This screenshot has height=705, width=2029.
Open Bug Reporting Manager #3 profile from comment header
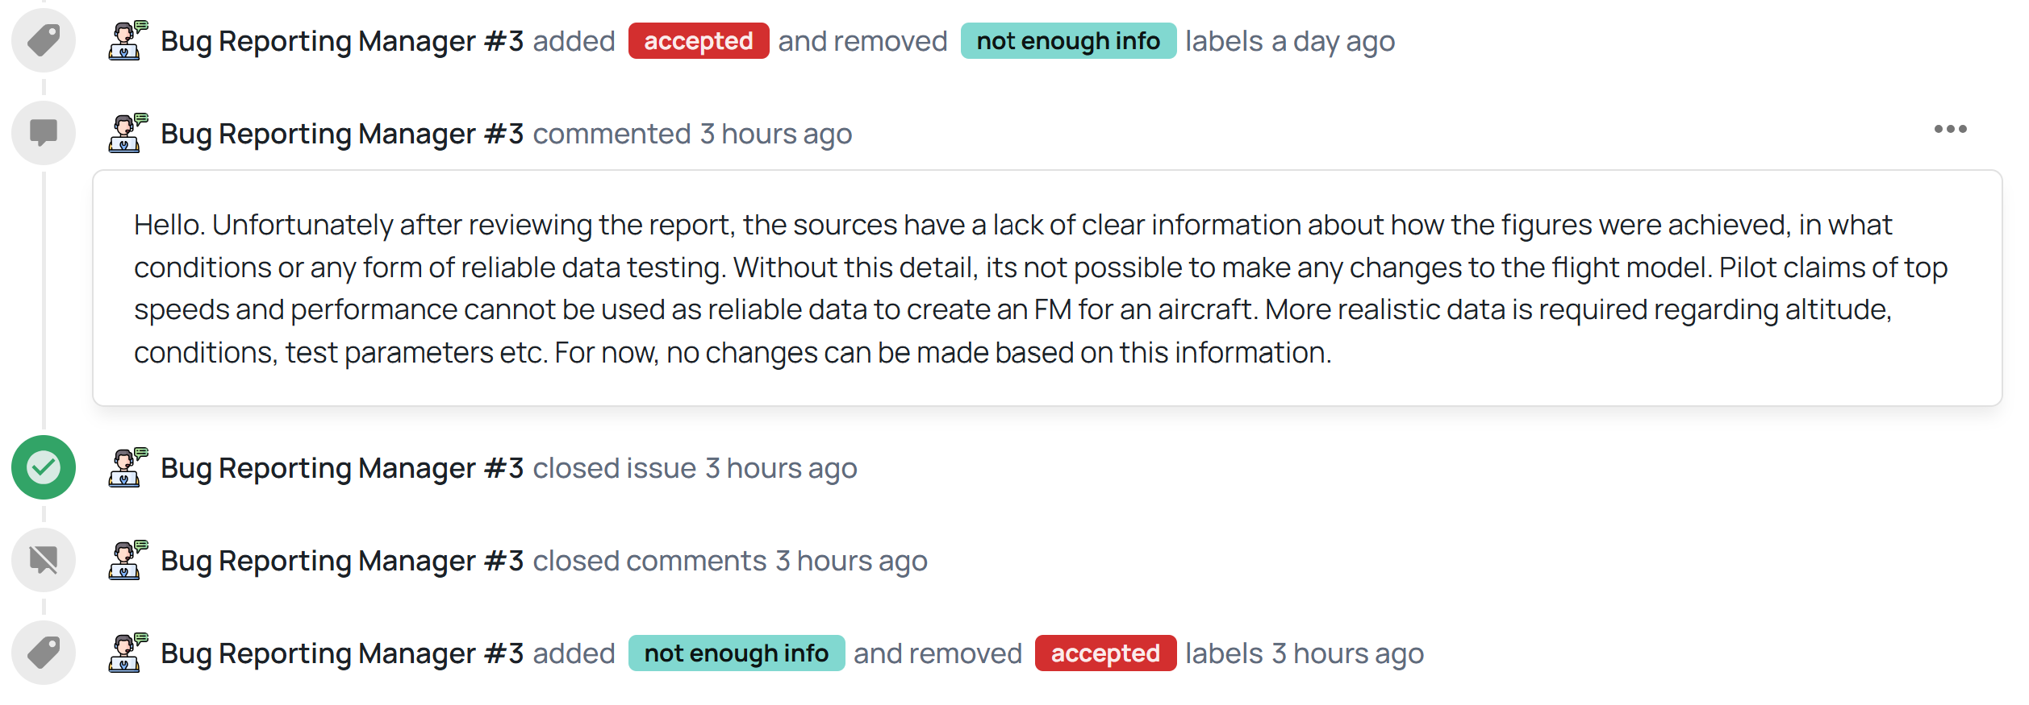pyautogui.click(x=342, y=134)
